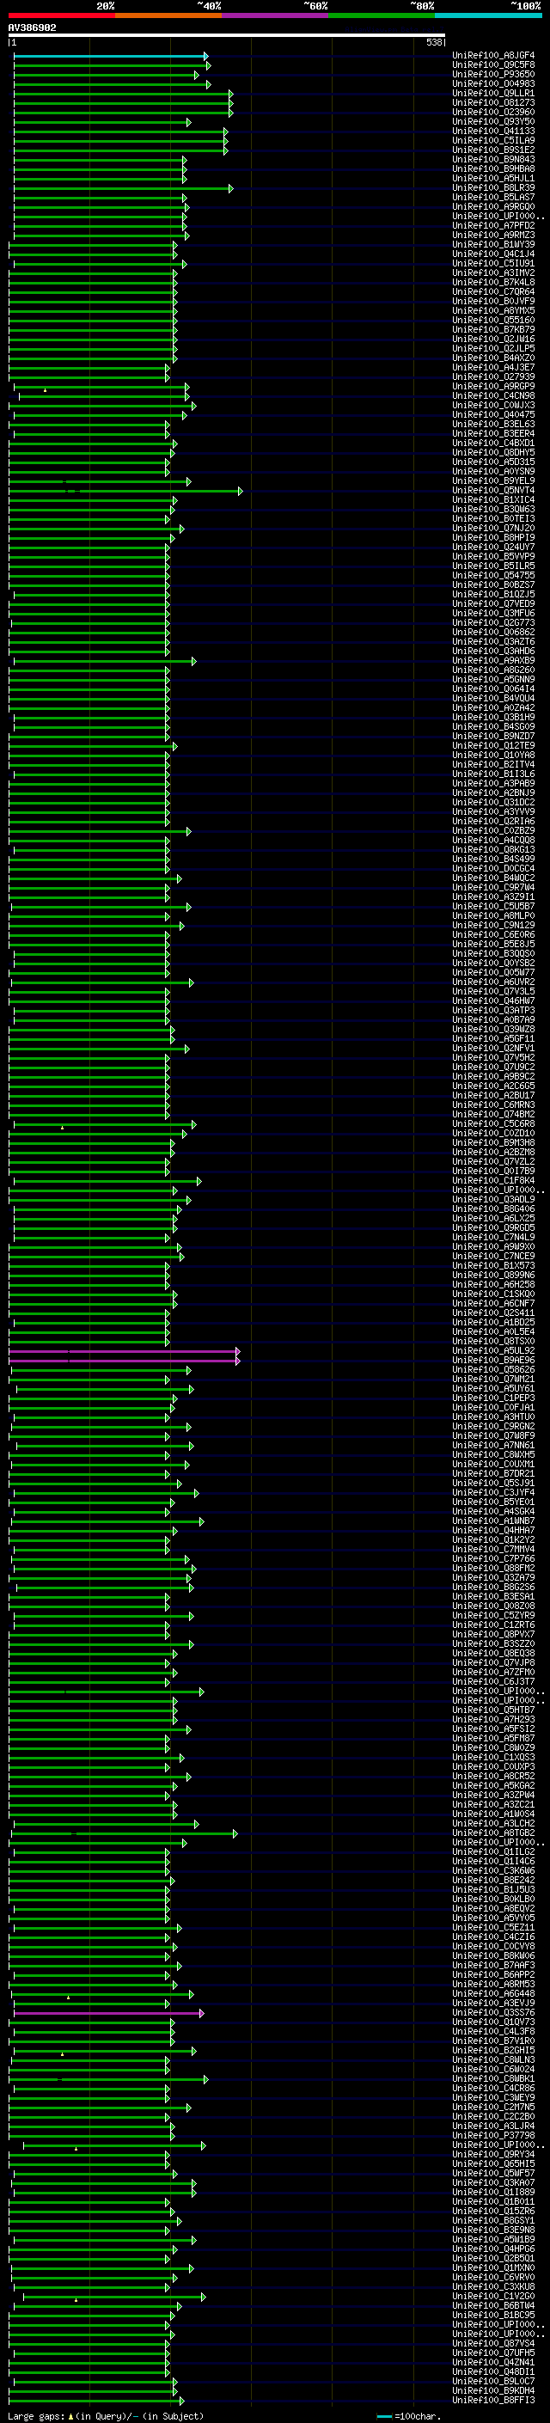
Task: Select the UniRef100_A7PFD2 label
Action: (x=493, y=226)
